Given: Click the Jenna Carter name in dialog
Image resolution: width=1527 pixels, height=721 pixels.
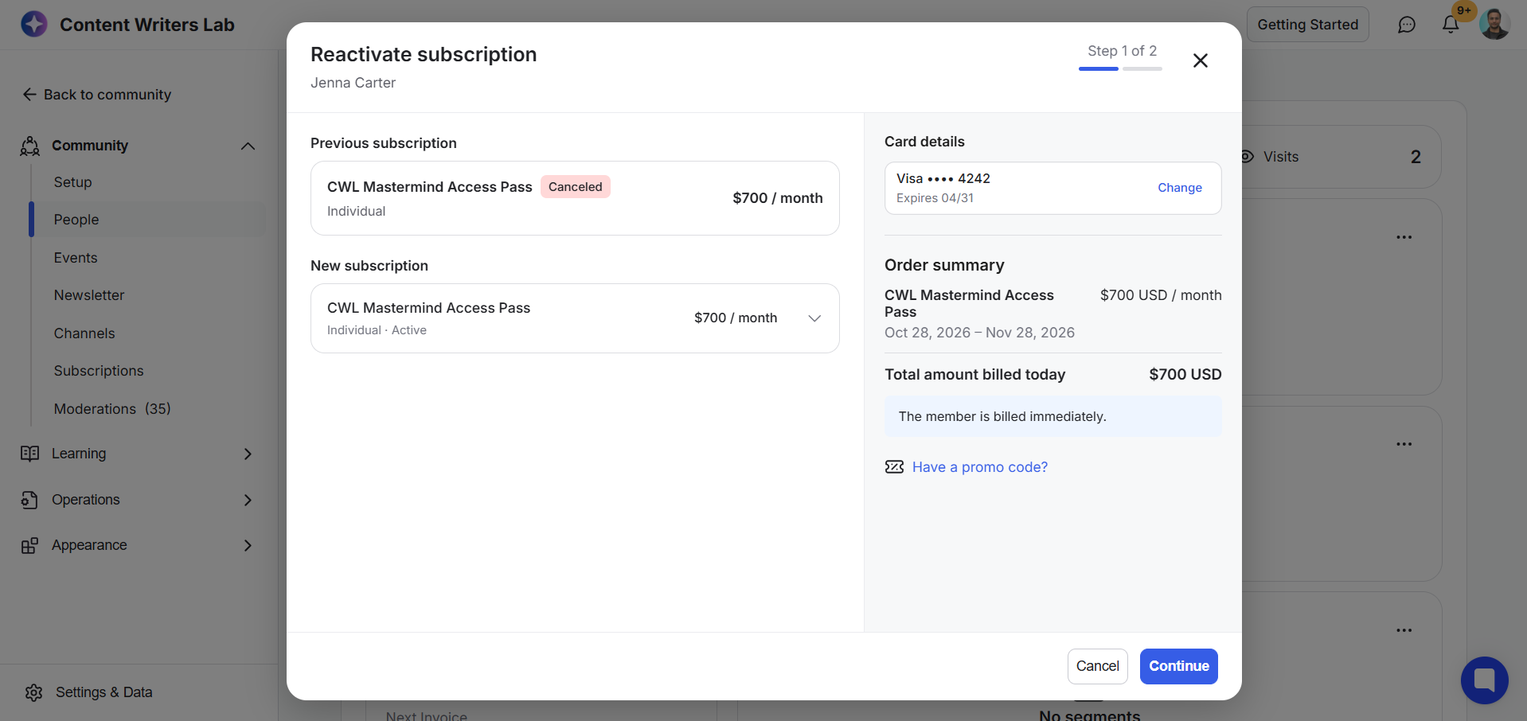Looking at the screenshot, I should (x=353, y=83).
